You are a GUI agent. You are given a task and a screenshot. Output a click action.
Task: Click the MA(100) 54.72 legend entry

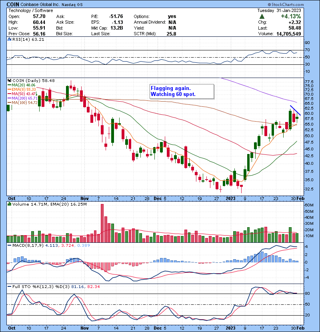coord(22,102)
